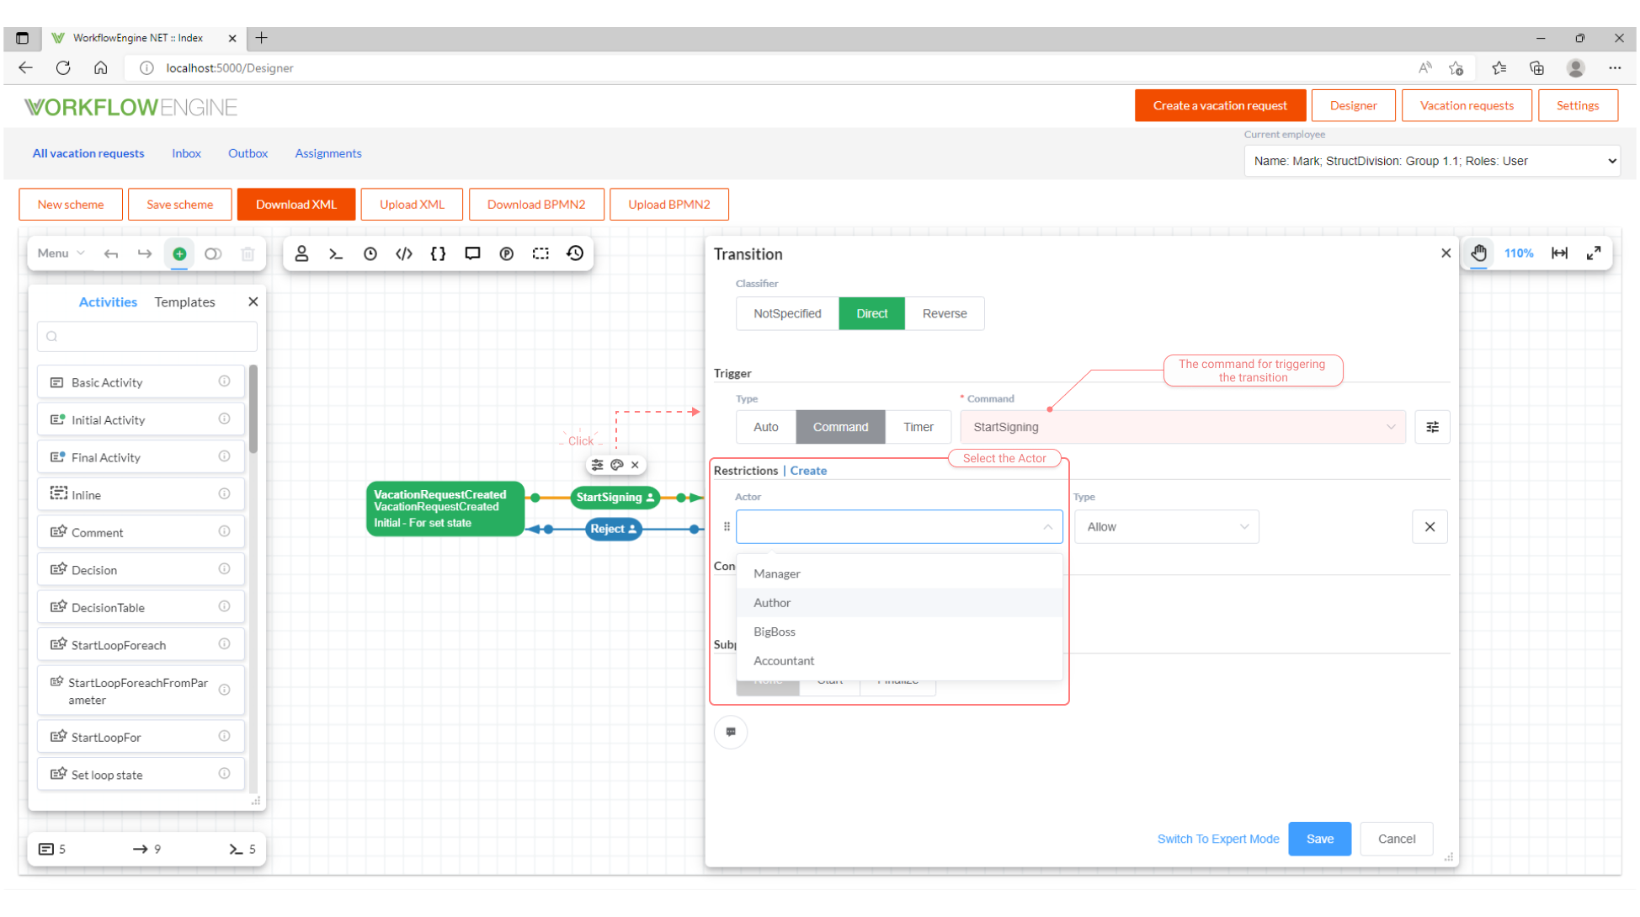Open the Actors toolbar icon
Image resolution: width=1640 pixels, height=917 pixels.
click(301, 253)
